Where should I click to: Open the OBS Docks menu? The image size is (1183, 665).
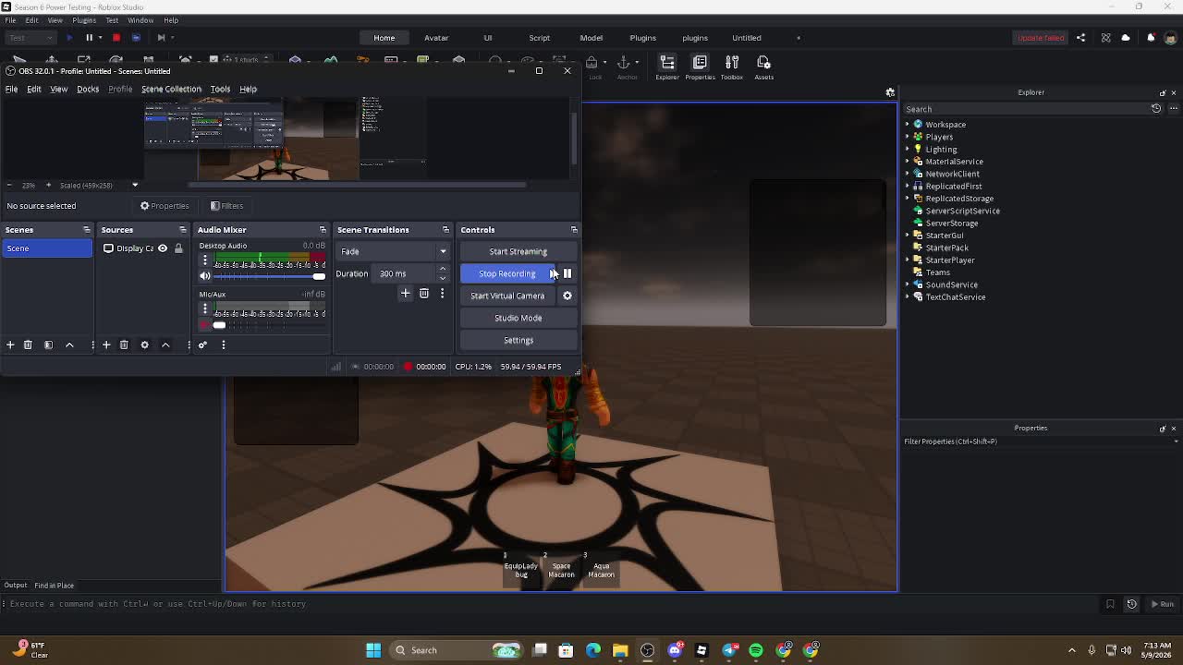(x=88, y=89)
